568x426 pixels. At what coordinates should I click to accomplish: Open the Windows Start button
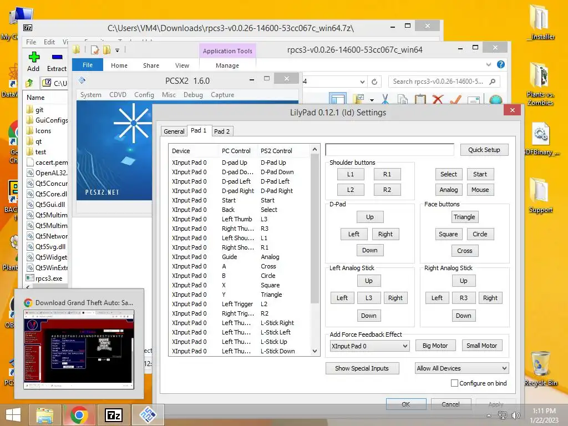point(13,415)
